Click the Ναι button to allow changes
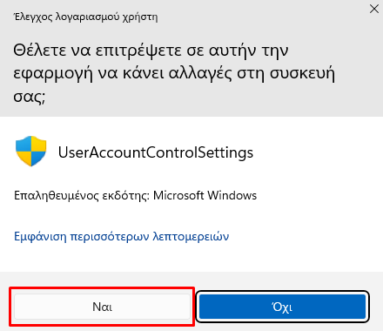Screen dimensions: 383x331 pyautogui.click(x=102, y=307)
